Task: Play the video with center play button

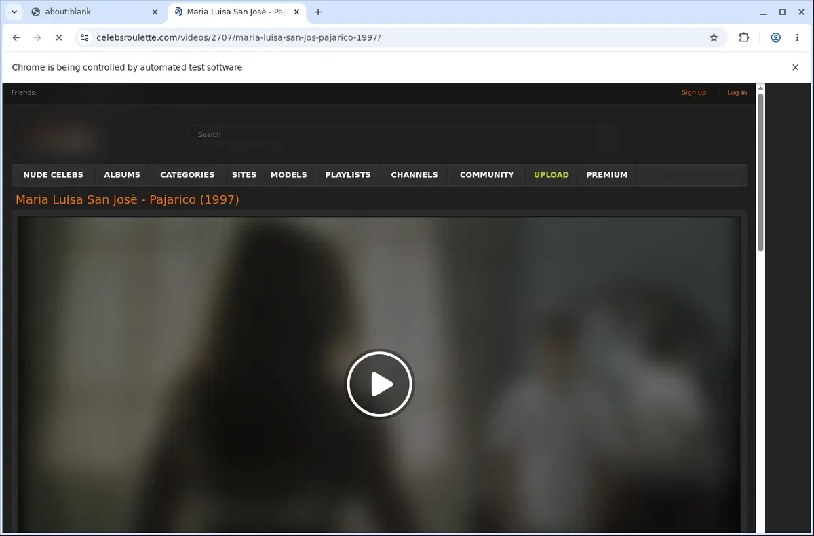Action: tap(380, 384)
